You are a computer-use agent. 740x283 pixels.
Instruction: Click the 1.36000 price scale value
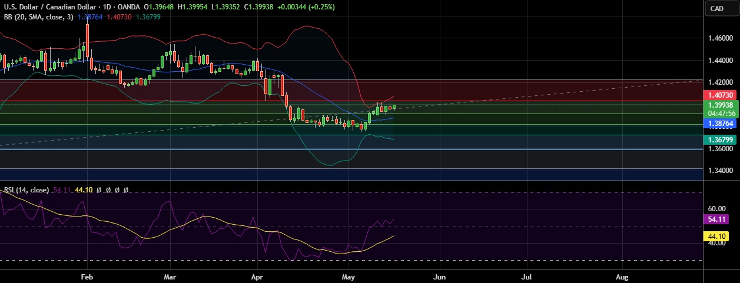(x=721, y=149)
